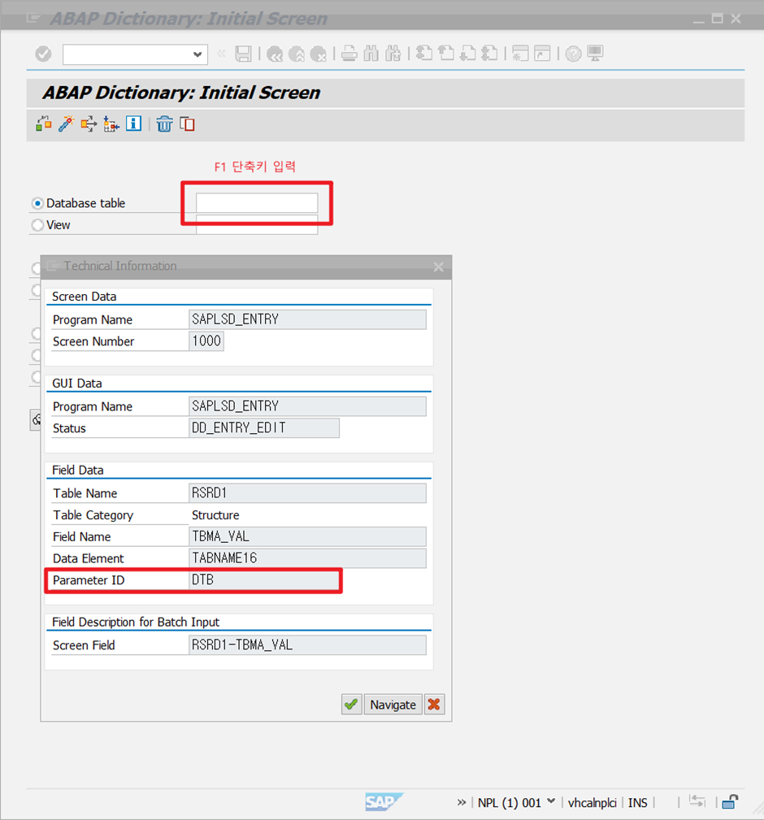Image resolution: width=764 pixels, height=820 pixels.
Task: Click the SAP logo in the status bar
Action: (x=384, y=801)
